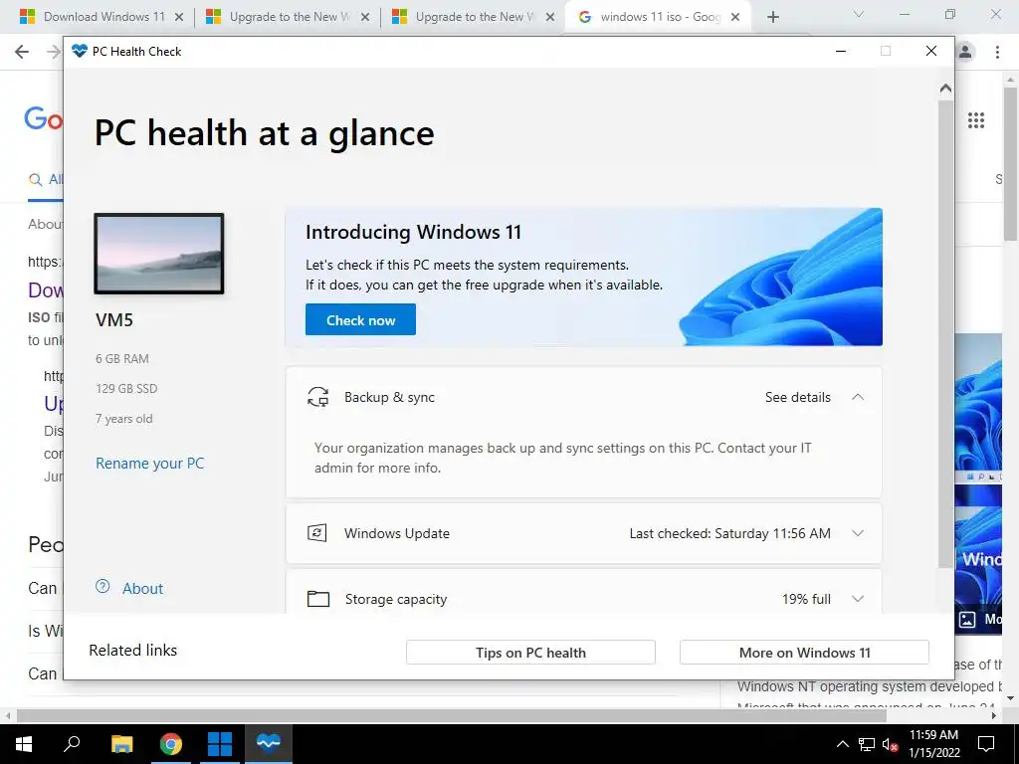Click the image icon on Chrome's Windows picture

[967, 619]
